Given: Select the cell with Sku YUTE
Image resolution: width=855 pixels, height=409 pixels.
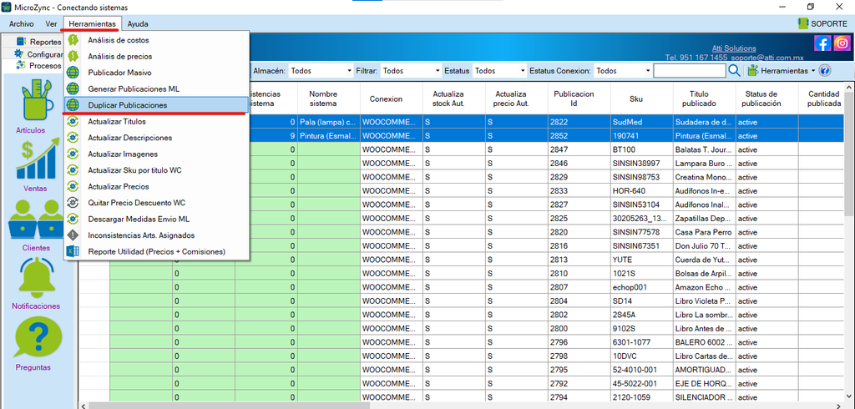Looking at the screenshot, I should coord(642,260).
